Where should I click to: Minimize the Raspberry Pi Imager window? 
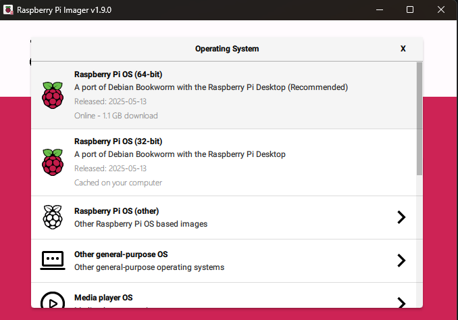tap(380, 9)
